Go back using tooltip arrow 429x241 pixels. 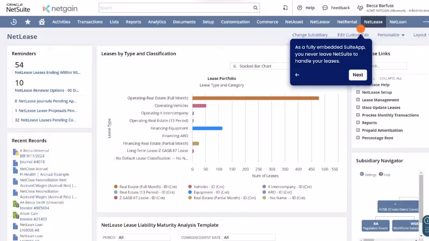tap(297, 75)
